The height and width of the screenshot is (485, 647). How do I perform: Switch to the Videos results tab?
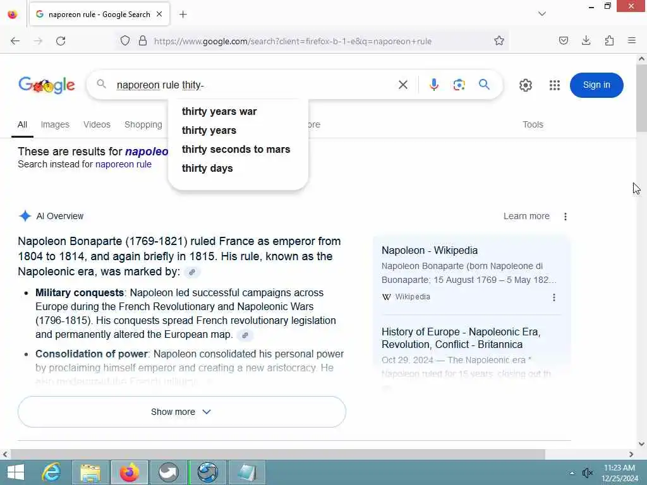[97, 124]
